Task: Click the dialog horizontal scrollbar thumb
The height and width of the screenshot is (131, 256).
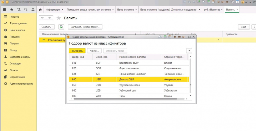Action: tap(125, 99)
